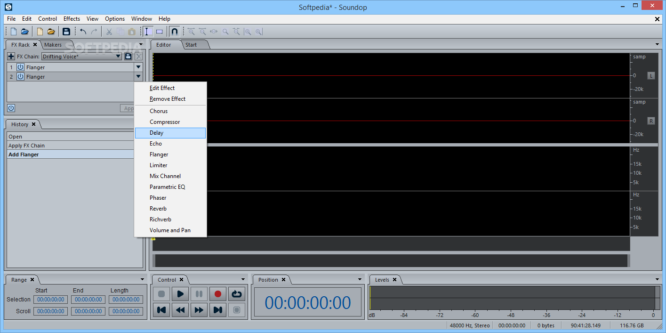Jump to the end with skip-forward button
666x333 pixels.
[218, 310]
